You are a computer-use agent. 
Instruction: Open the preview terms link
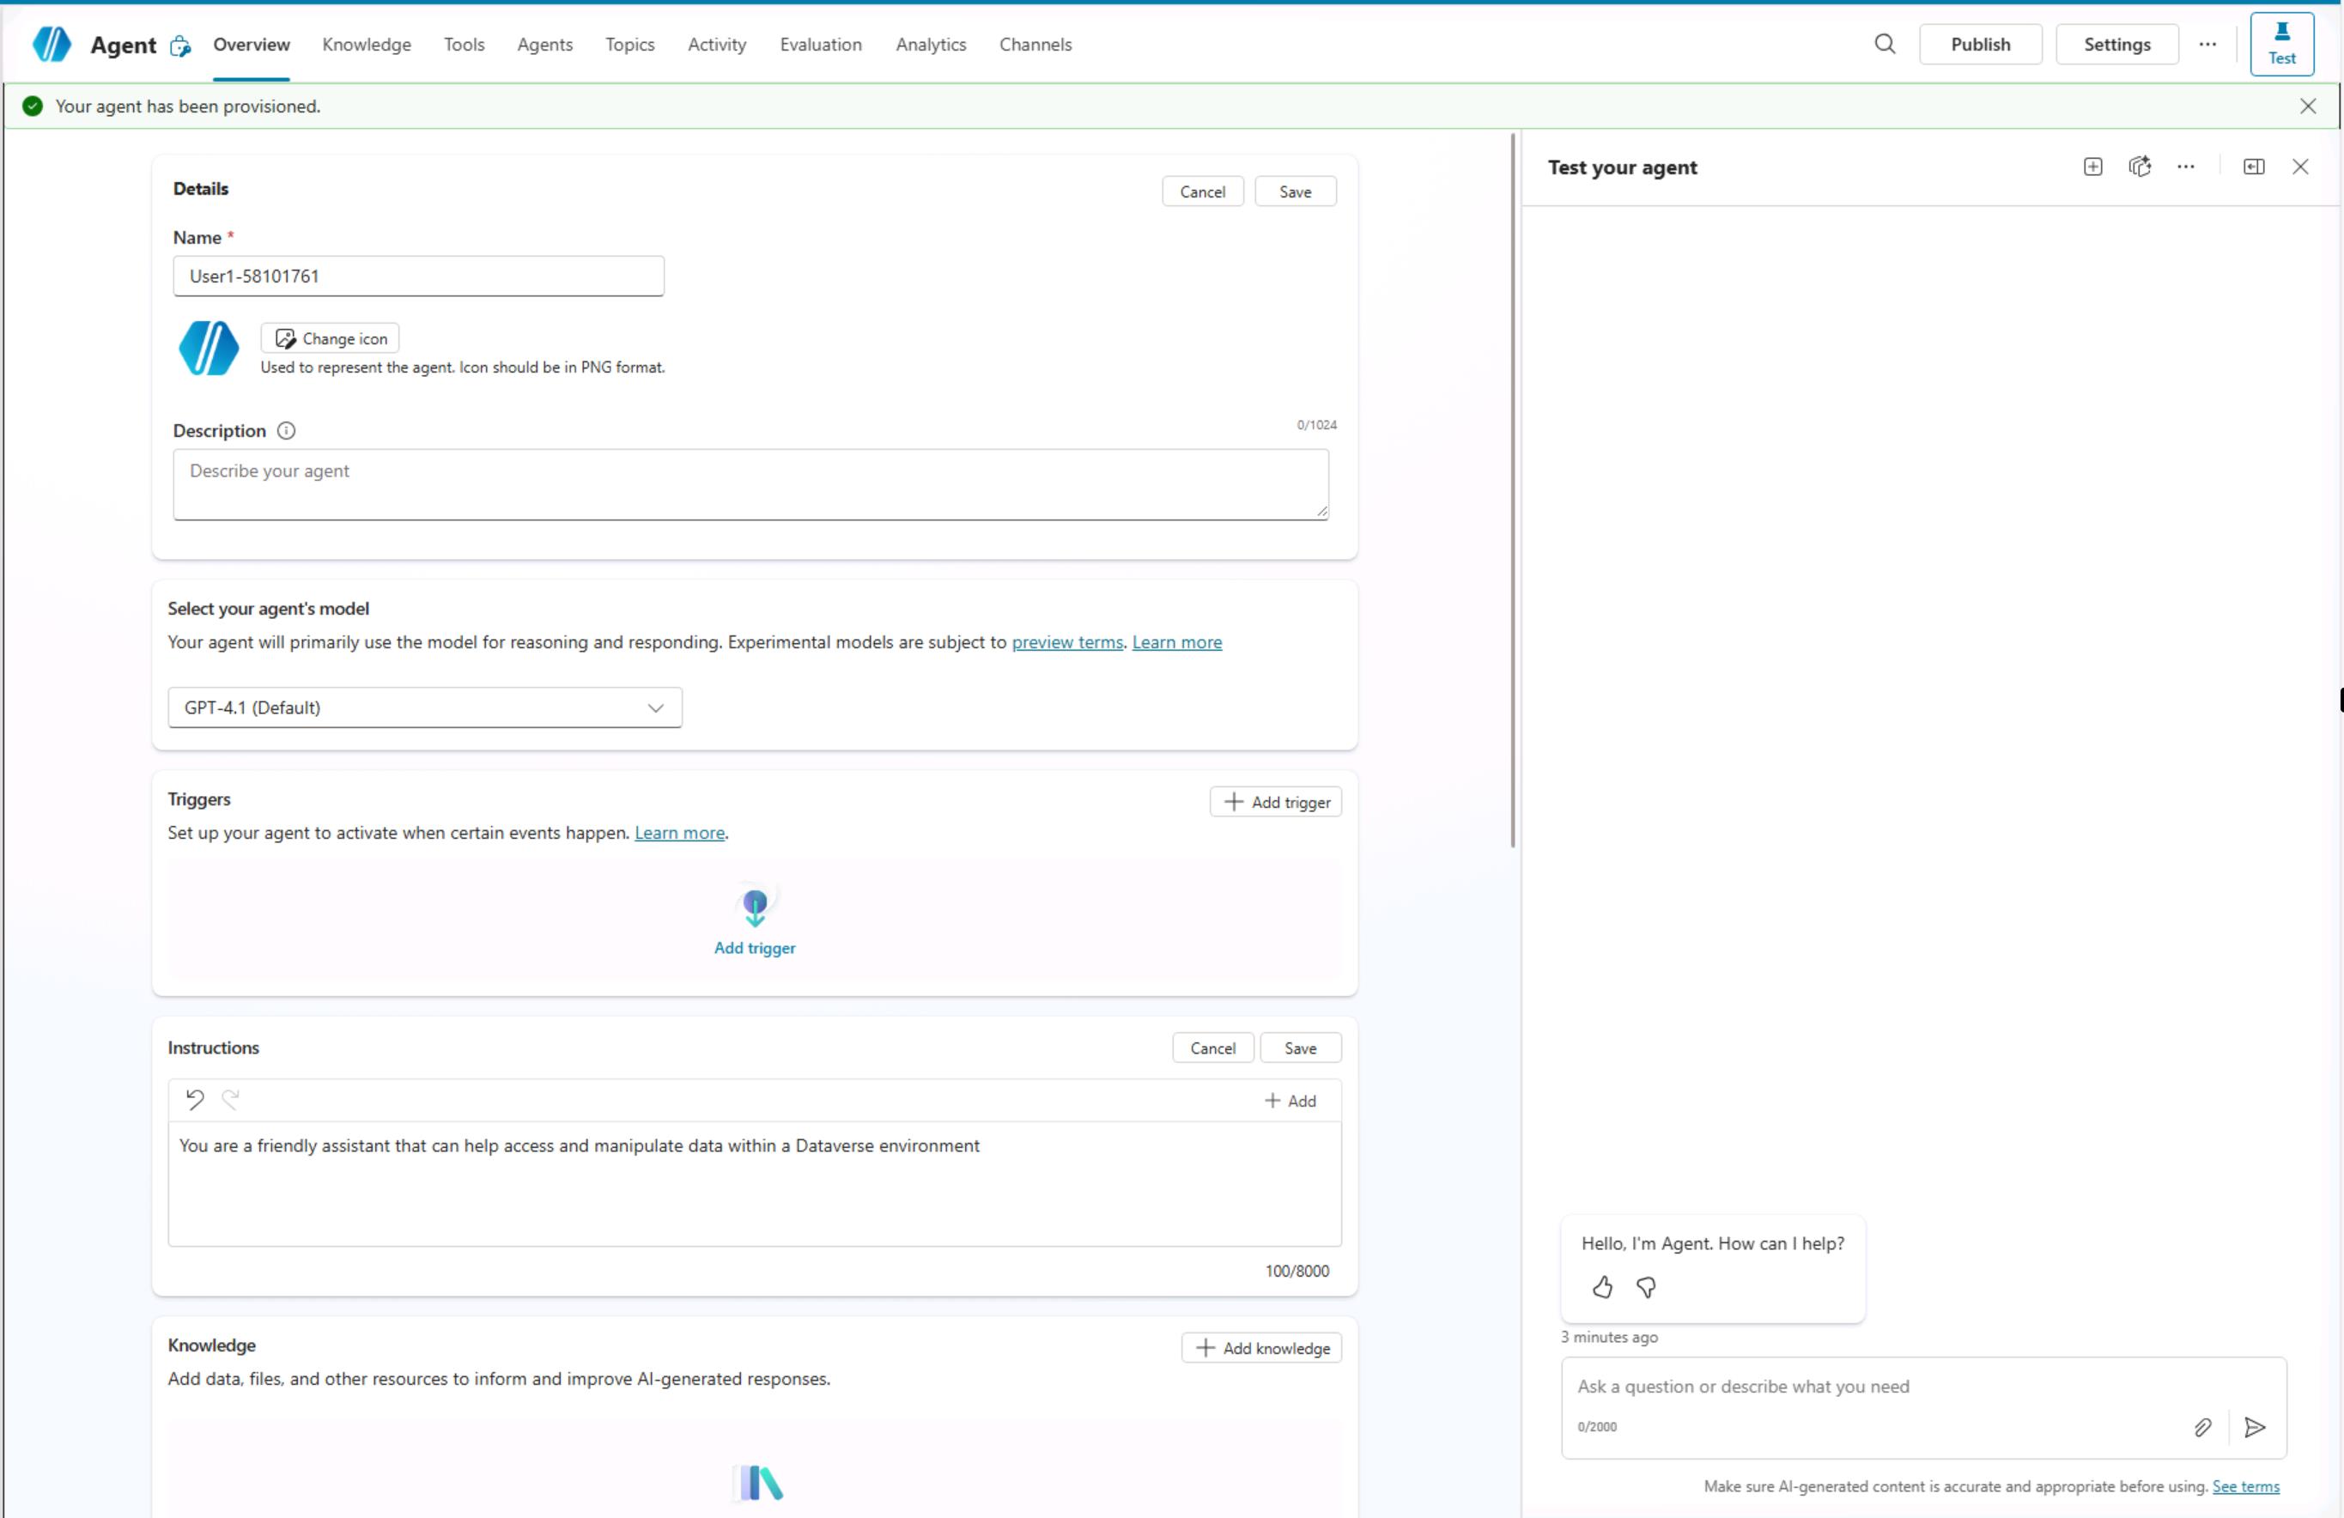click(1066, 642)
